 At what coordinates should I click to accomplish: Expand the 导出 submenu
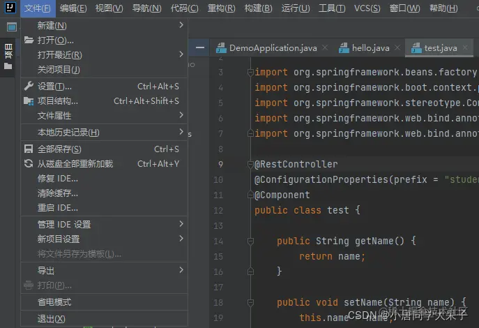click(x=104, y=271)
